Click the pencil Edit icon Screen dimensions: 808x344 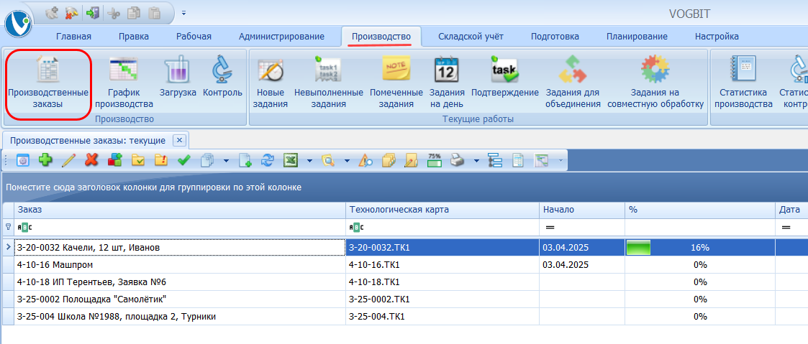tap(68, 160)
